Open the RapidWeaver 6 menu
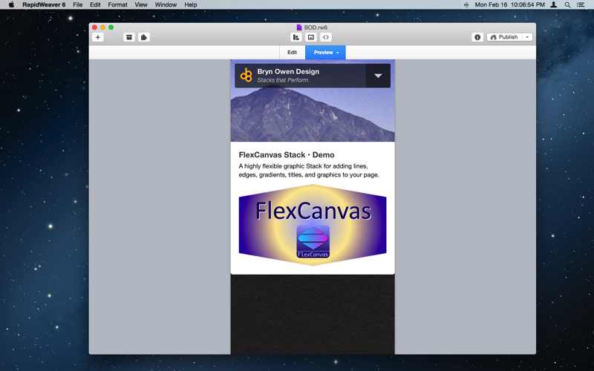The height and width of the screenshot is (371, 594). (x=44, y=4)
